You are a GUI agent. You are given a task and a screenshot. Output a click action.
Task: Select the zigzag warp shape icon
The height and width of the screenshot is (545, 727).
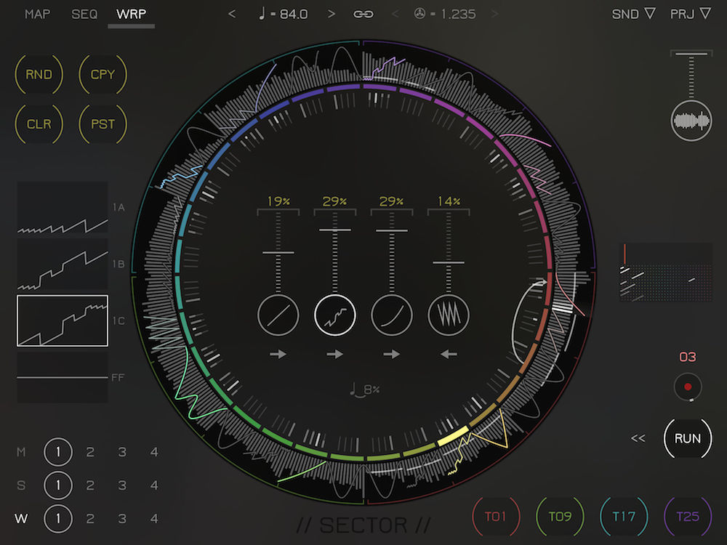(x=449, y=315)
